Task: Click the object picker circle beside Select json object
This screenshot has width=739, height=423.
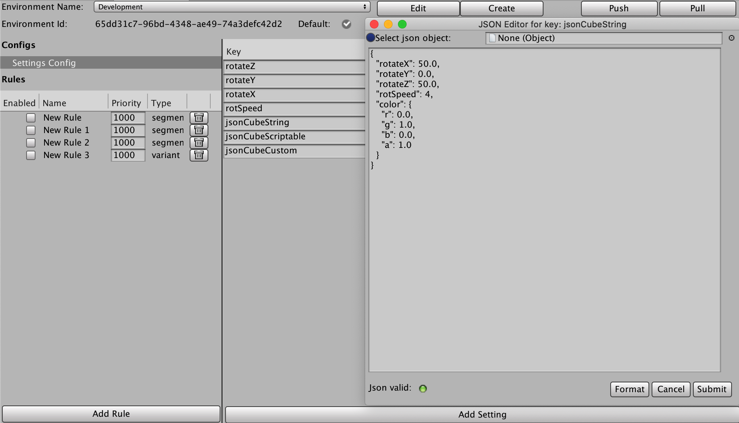Action: 370,38
